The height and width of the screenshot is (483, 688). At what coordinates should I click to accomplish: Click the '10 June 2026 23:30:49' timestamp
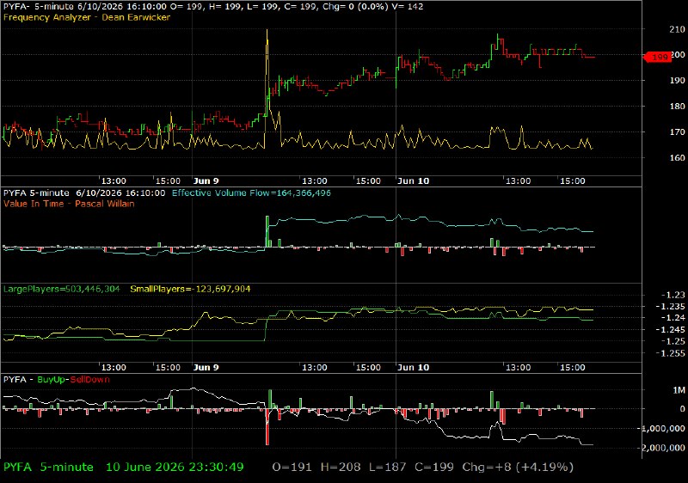click(175, 467)
